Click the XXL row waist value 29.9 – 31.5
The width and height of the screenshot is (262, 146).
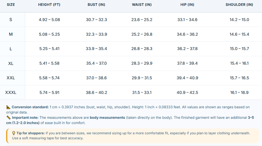pos(142,78)
